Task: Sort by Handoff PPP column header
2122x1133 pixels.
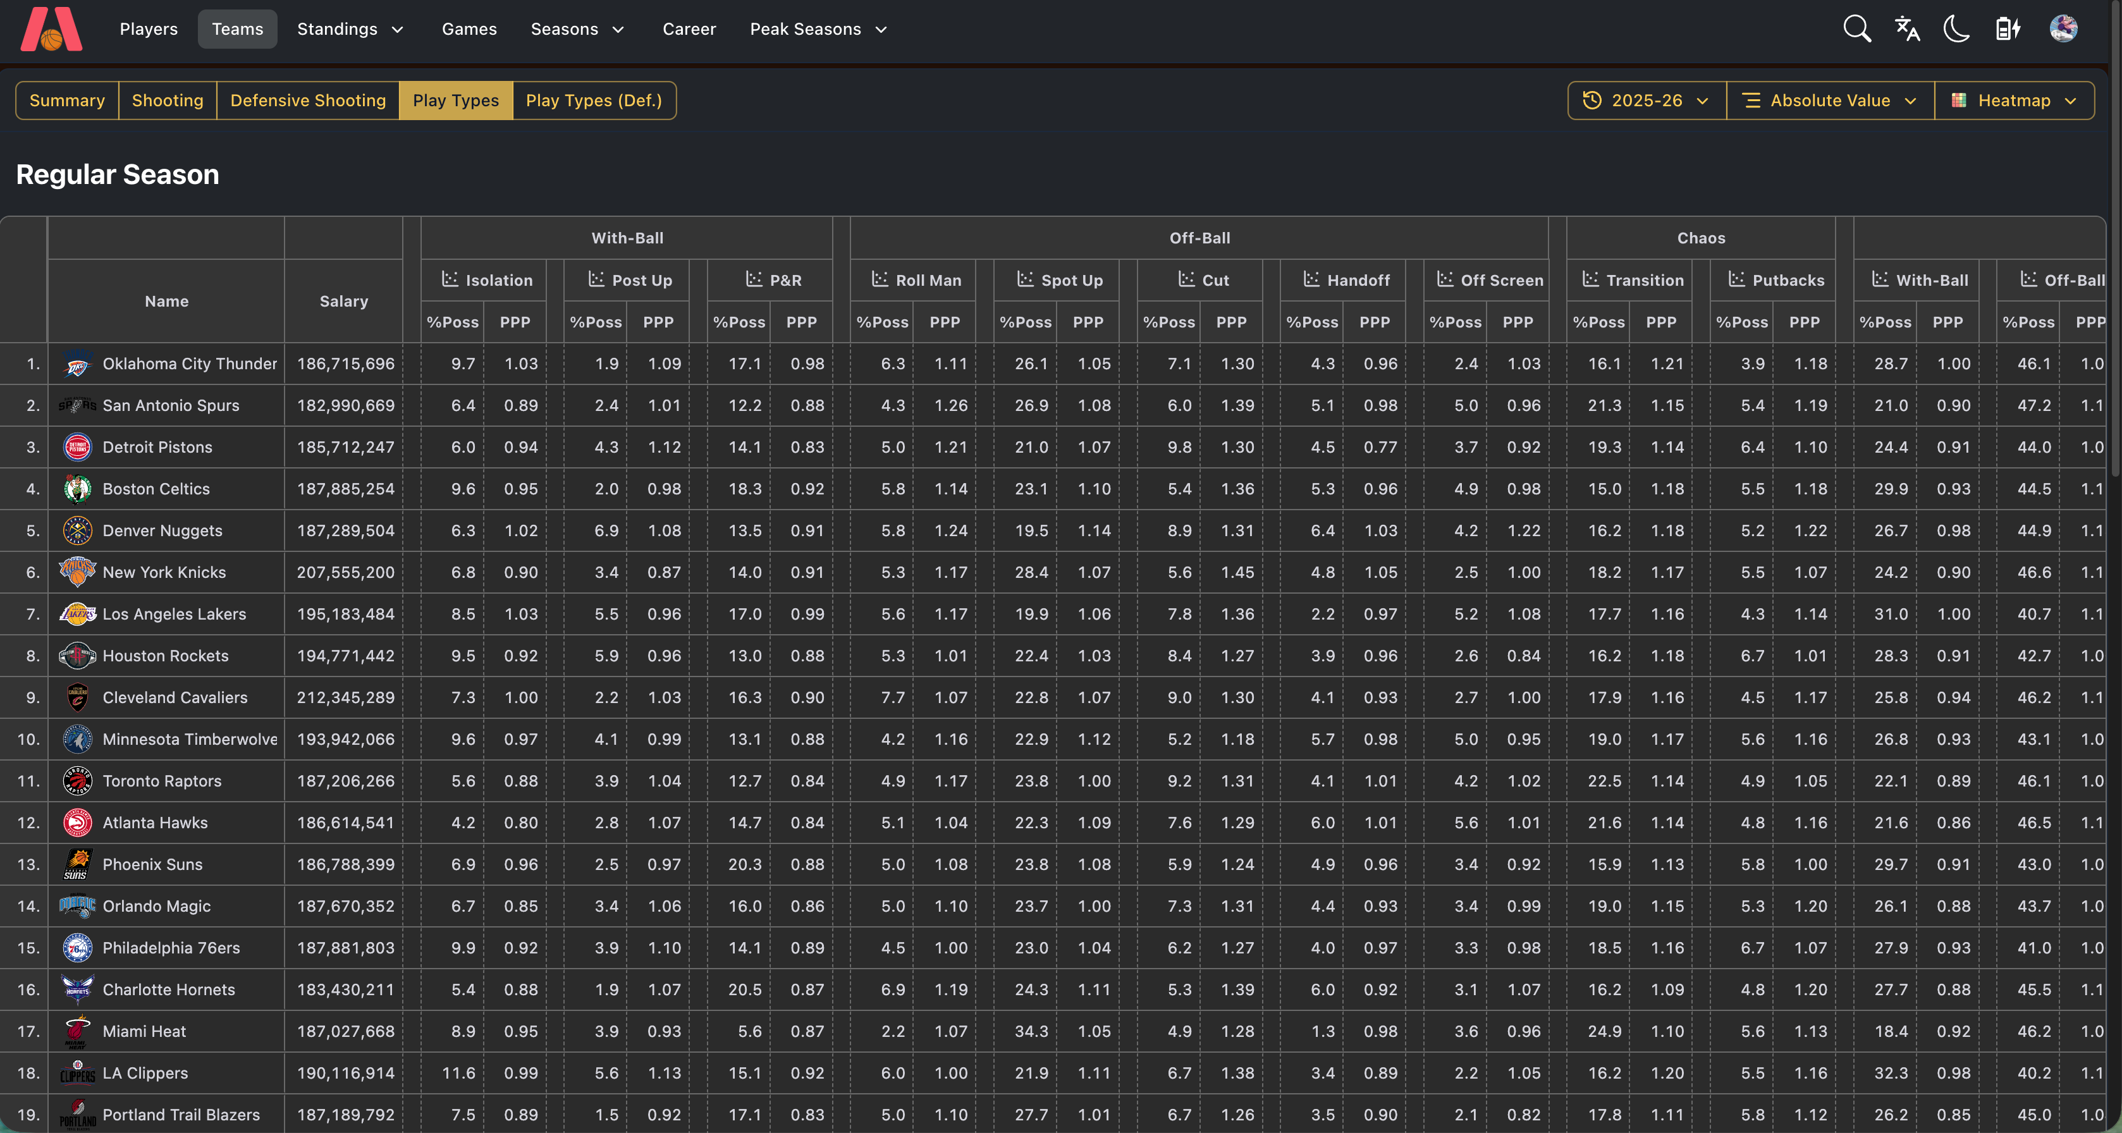Action: [x=1374, y=323]
